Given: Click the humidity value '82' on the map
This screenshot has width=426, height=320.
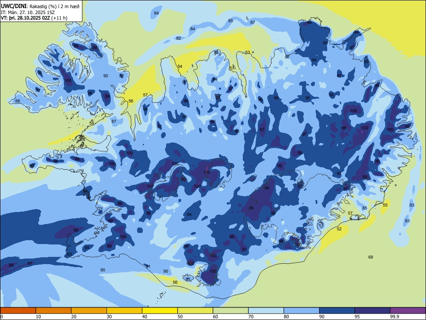Looking at the screenshot, I should coord(178,38).
